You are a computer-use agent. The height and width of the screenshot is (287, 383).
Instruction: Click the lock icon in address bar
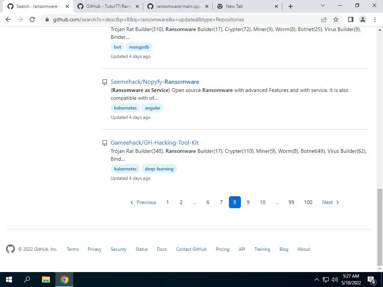(x=47, y=19)
